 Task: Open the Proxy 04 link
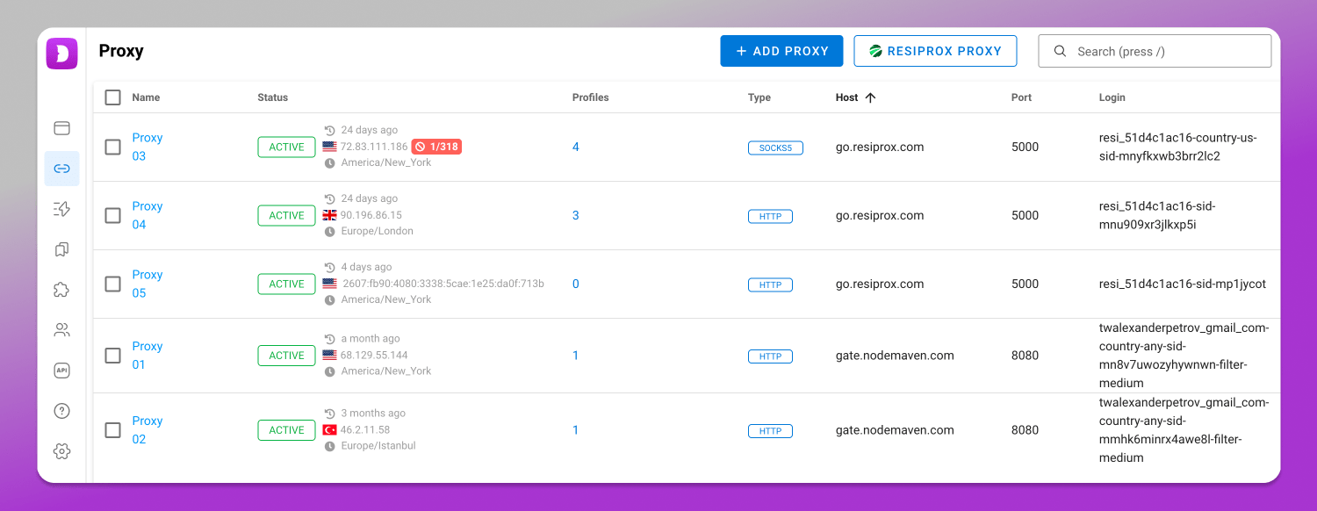point(148,215)
